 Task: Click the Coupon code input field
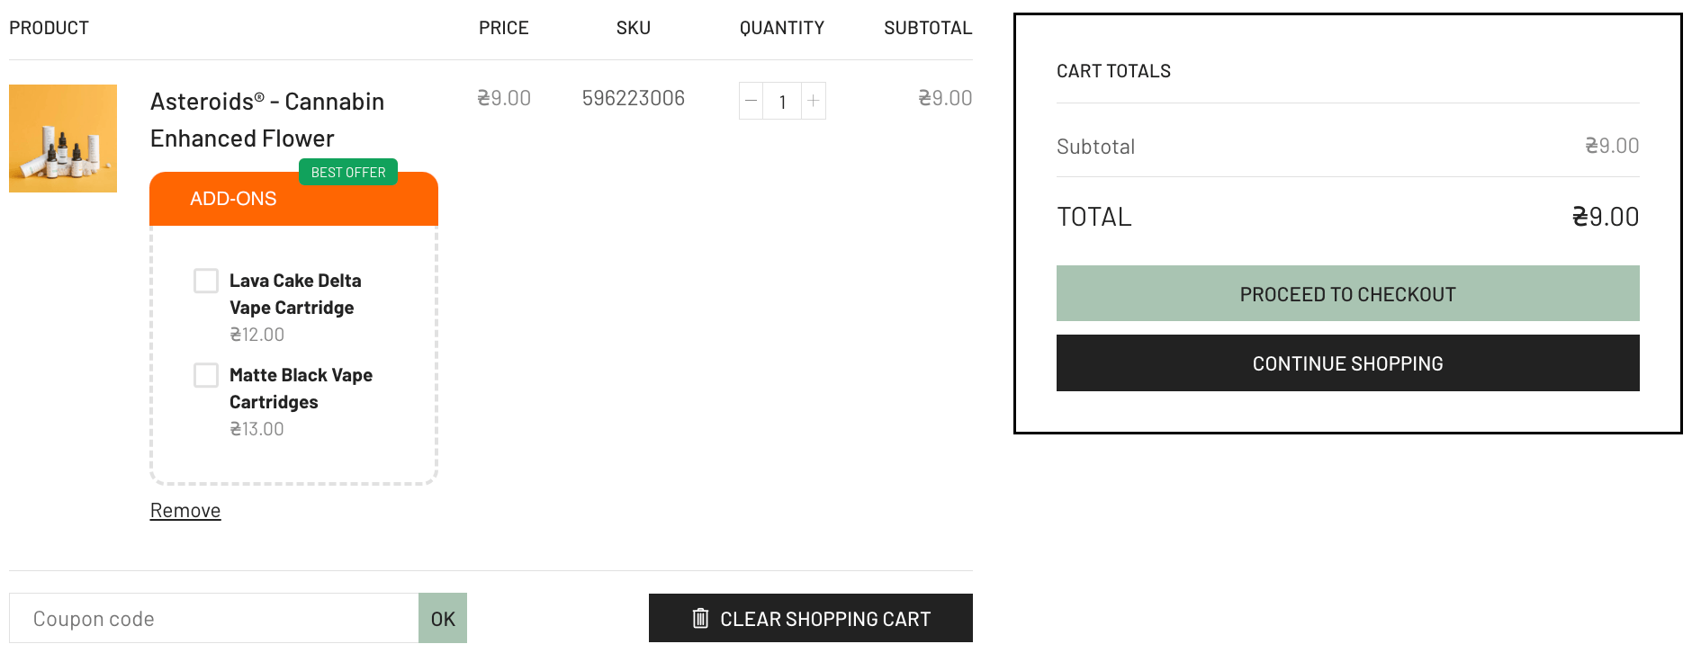pos(214,619)
